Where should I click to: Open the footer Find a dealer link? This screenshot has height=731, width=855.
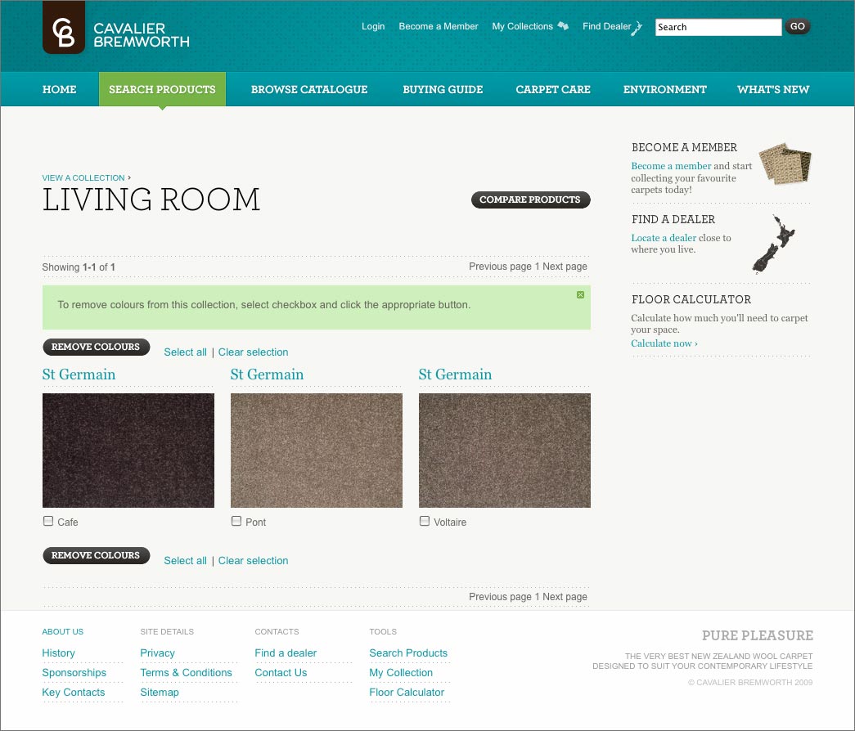(286, 653)
